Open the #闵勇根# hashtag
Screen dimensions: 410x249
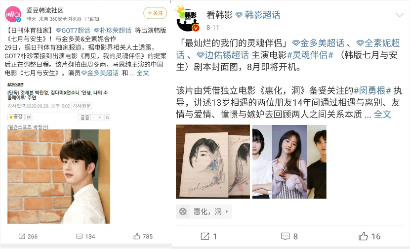point(372,91)
